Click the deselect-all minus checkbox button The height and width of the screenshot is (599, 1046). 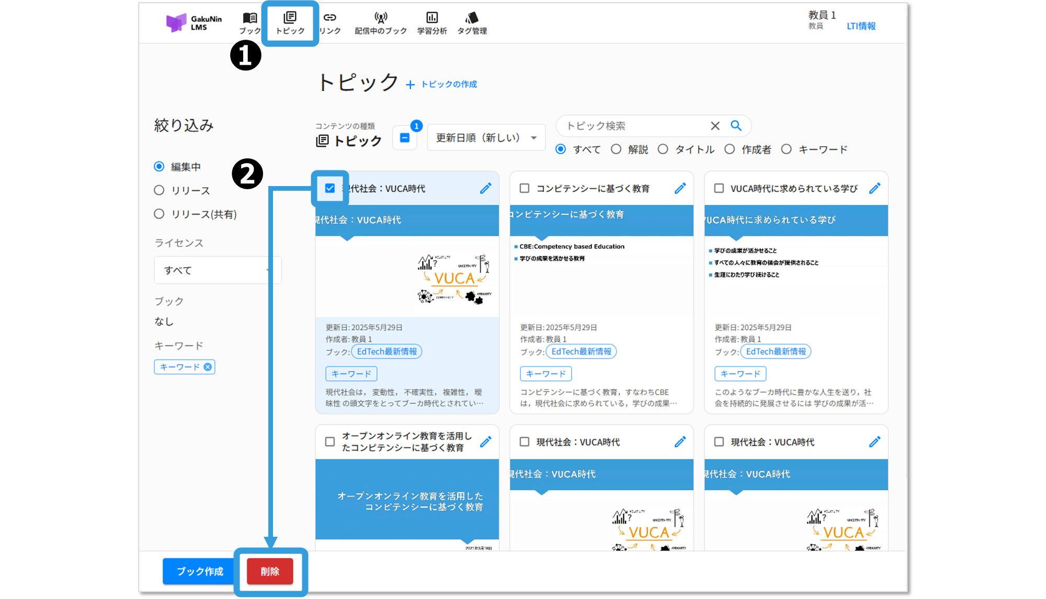coord(405,138)
